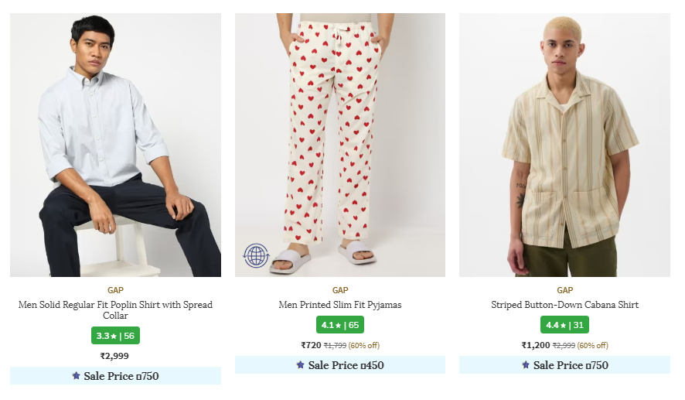
Task: Open the Poplin Shirt product image
Action: point(115,145)
